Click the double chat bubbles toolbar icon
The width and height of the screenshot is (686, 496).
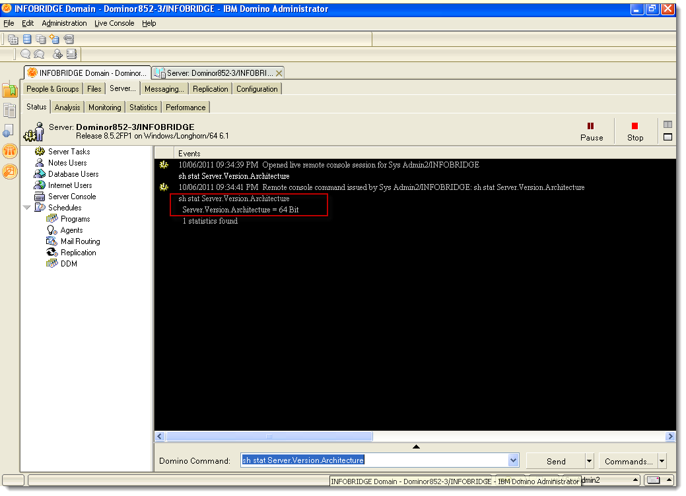pos(39,53)
